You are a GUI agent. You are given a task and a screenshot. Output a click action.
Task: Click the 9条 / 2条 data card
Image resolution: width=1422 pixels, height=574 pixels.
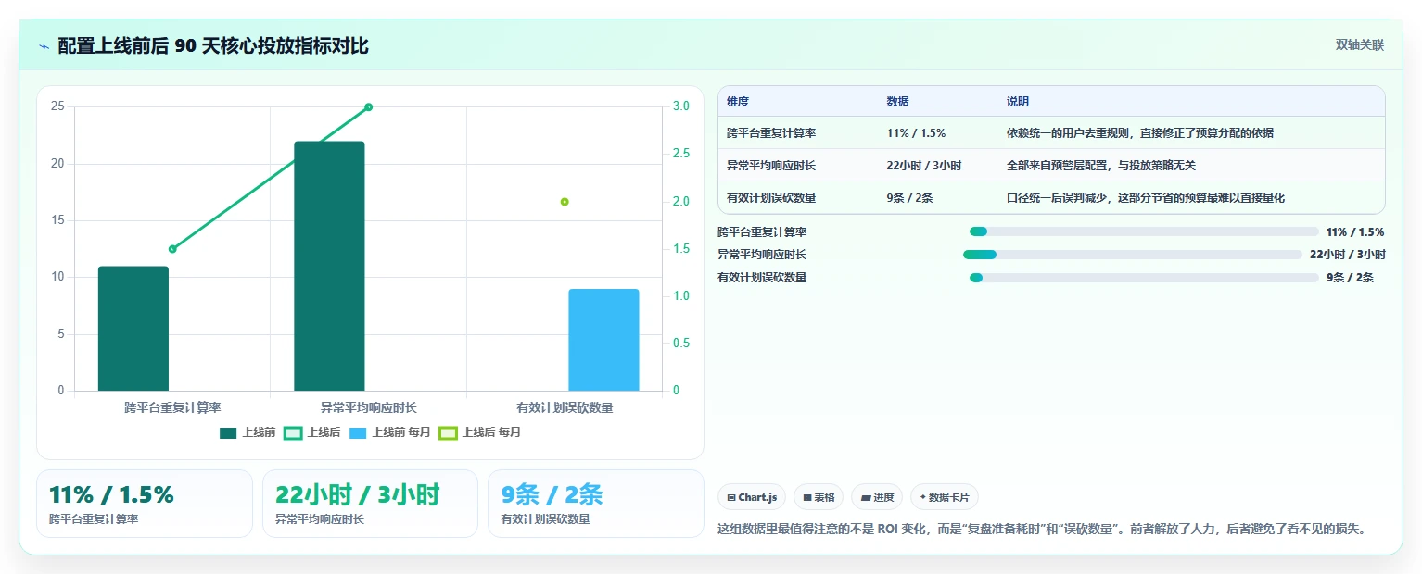(x=596, y=504)
